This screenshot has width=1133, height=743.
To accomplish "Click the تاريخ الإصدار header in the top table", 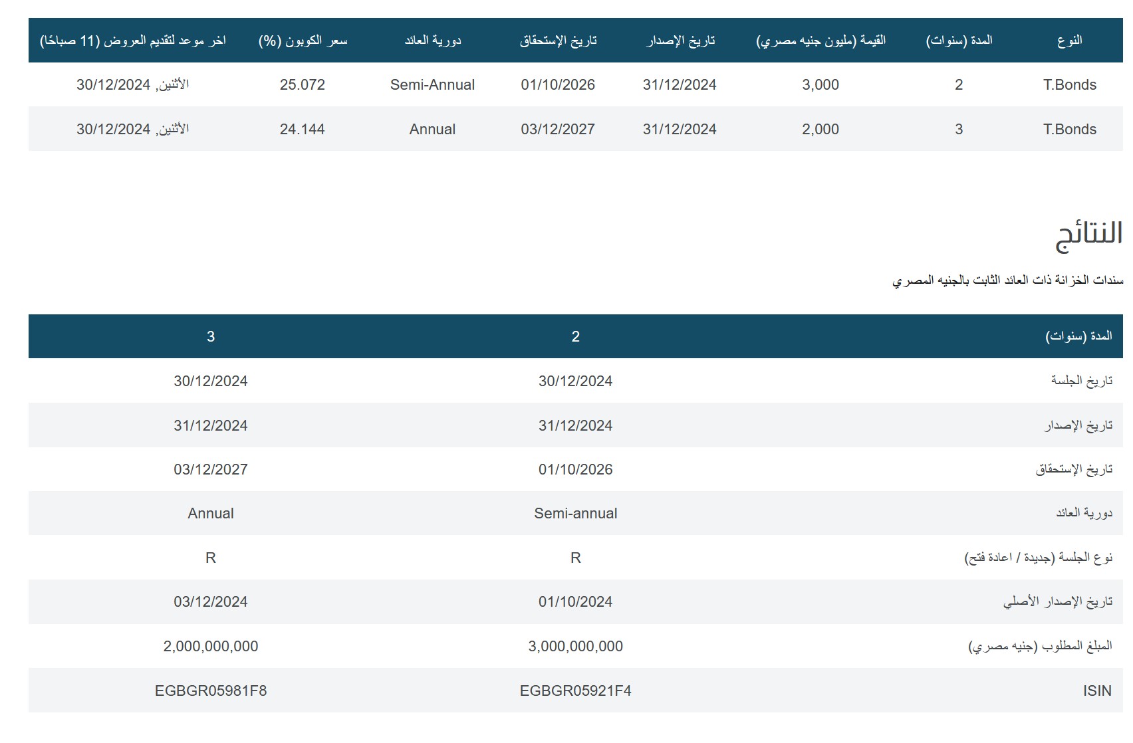I will pos(680,41).
